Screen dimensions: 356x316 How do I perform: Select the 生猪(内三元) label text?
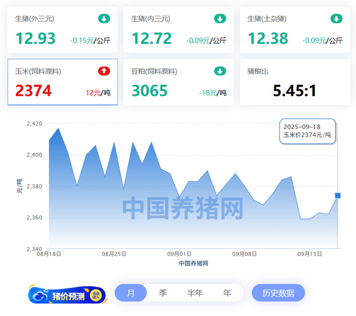click(151, 19)
